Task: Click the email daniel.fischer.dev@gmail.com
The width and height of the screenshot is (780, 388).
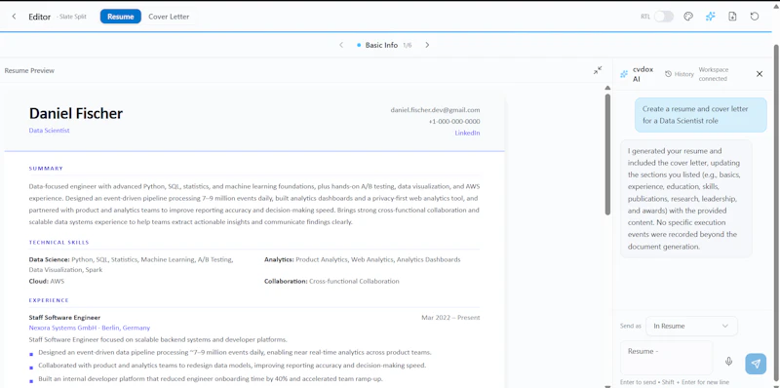Action: click(435, 110)
